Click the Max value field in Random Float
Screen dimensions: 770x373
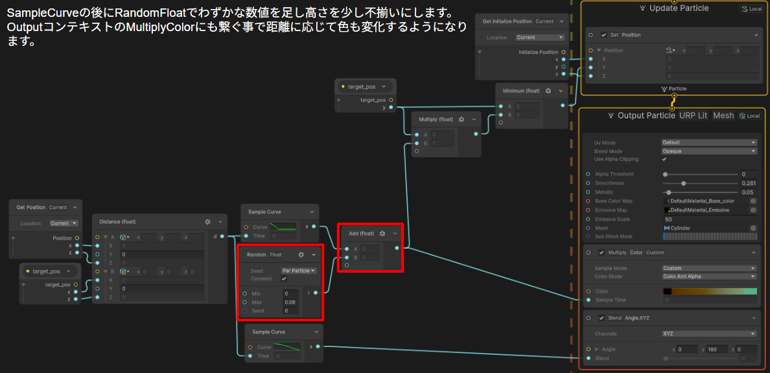[x=290, y=302]
